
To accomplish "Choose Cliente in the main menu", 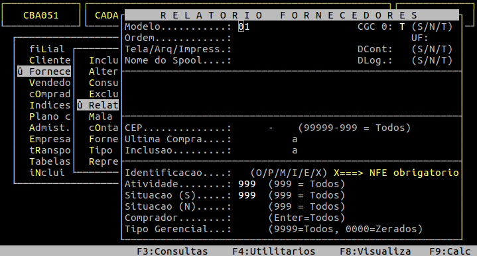I will (x=50, y=60).
